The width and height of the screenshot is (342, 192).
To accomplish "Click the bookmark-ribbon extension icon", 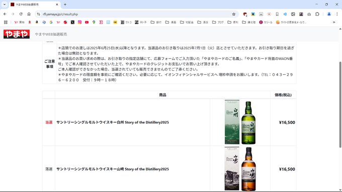I will tap(277, 14).
